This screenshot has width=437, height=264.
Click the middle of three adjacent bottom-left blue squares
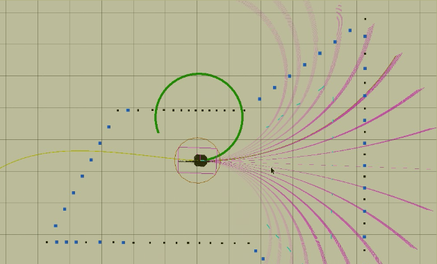[66, 243]
